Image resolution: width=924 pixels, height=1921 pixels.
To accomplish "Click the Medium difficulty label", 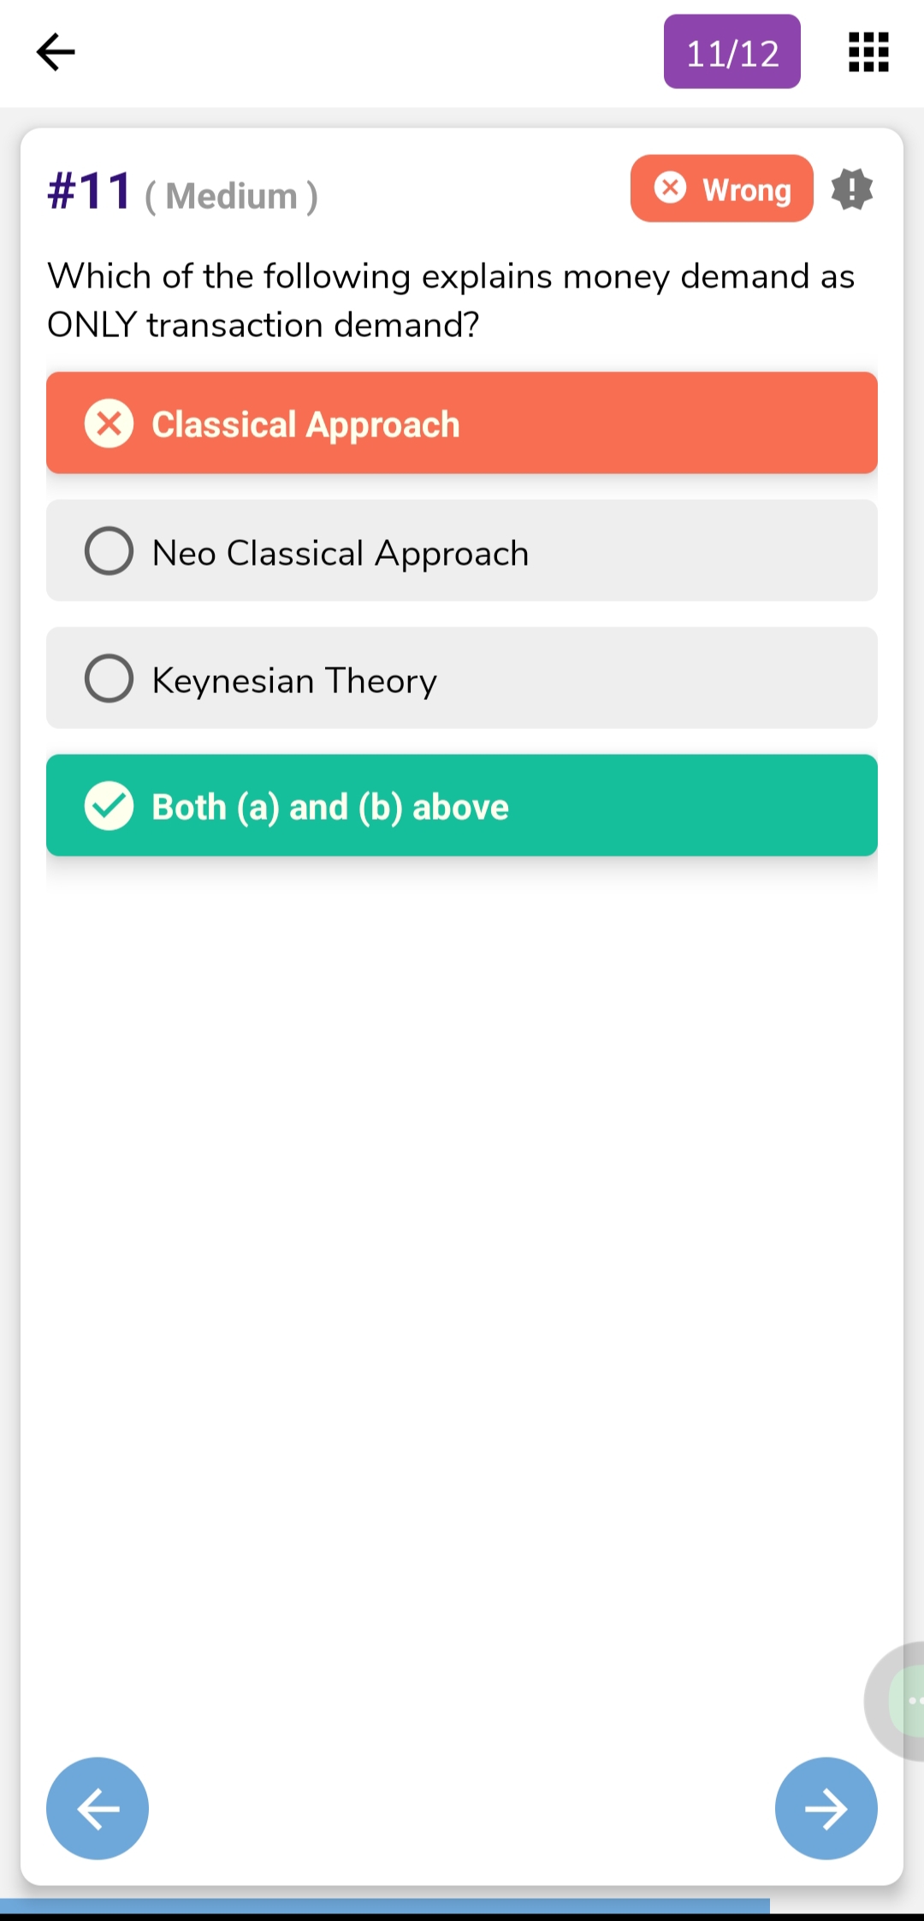I will pos(231,196).
